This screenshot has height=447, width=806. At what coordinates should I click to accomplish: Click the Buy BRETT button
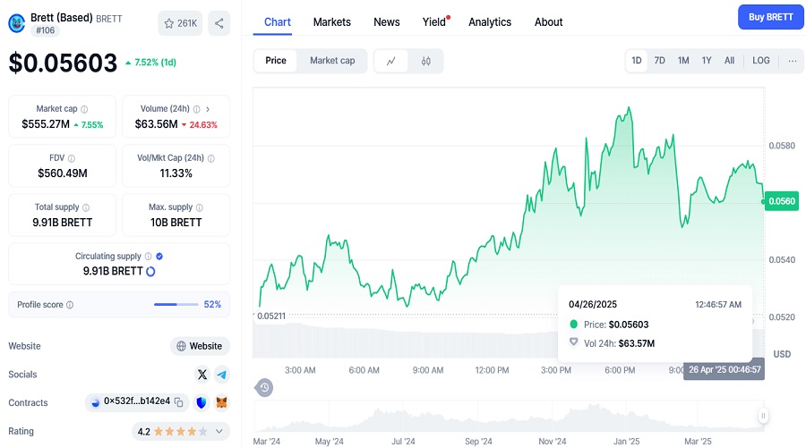pos(770,17)
